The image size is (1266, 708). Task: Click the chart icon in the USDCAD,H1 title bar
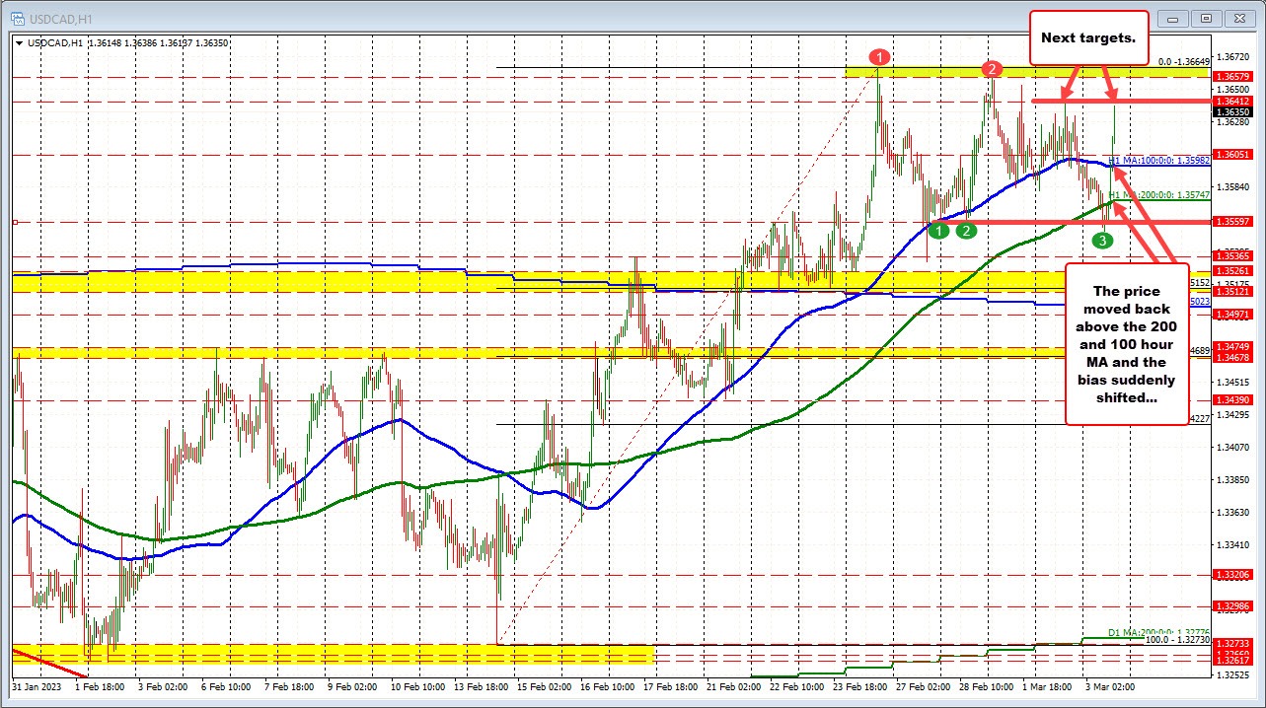click(20, 18)
